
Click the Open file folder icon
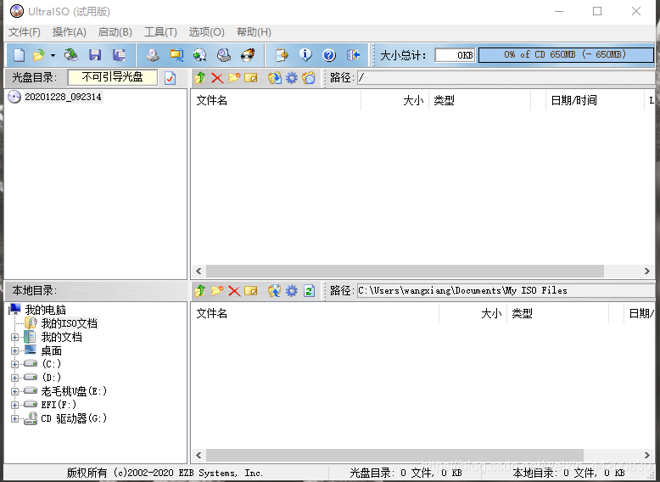click(39, 55)
